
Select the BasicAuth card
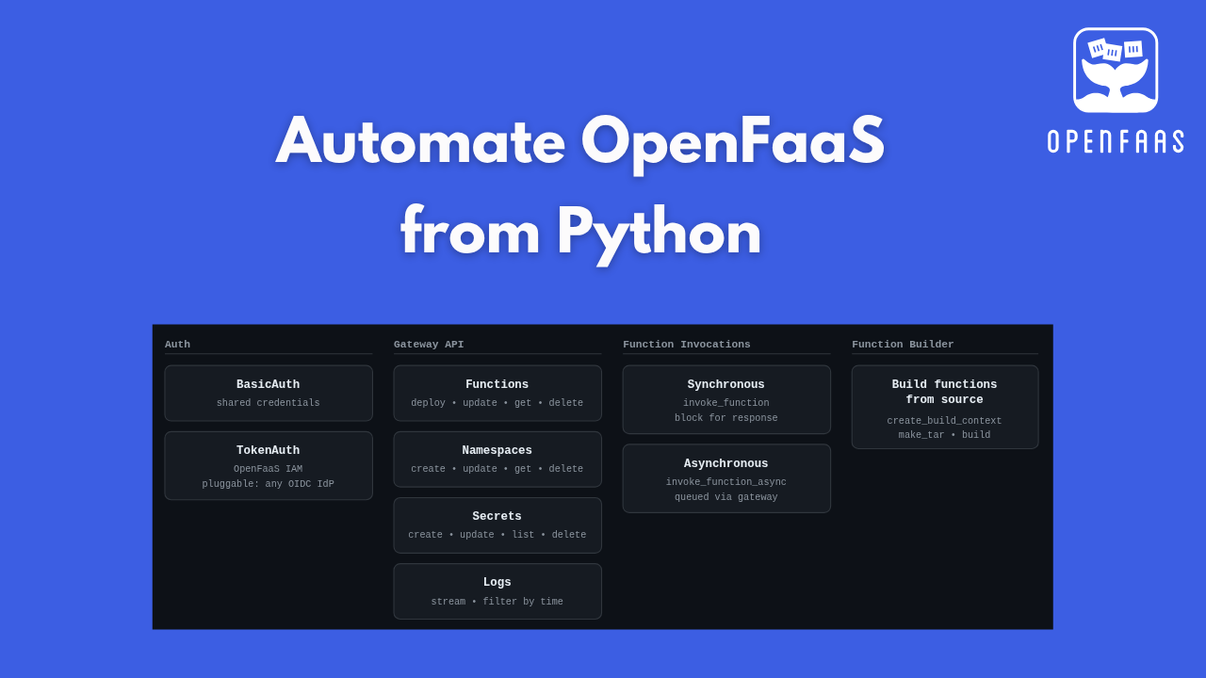tap(269, 393)
